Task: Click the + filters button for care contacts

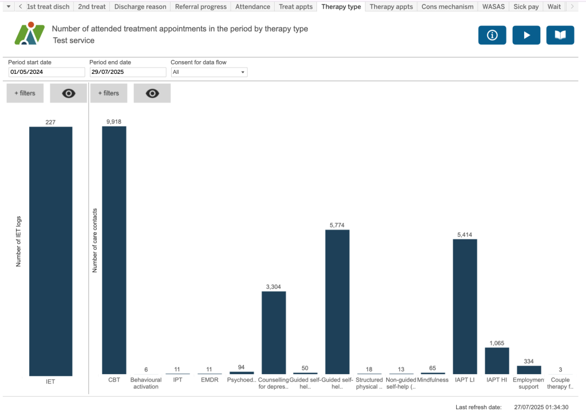Action: click(109, 93)
